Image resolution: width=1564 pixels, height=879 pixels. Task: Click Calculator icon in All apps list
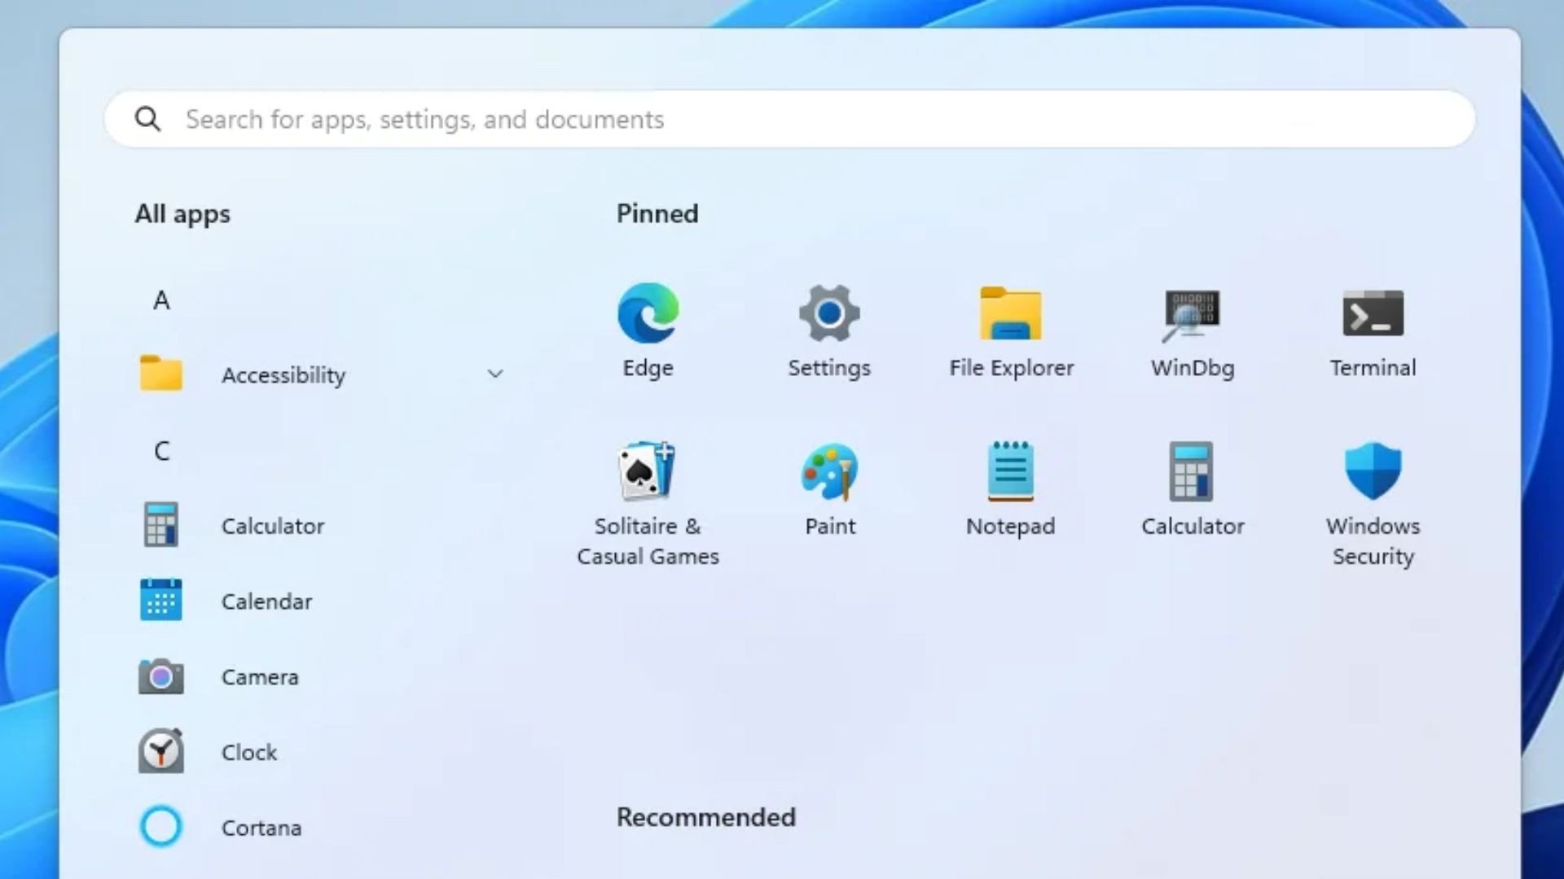point(161,525)
